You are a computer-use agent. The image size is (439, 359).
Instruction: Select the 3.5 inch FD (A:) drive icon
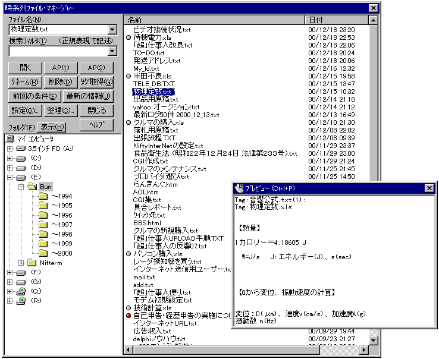(x=21, y=149)
